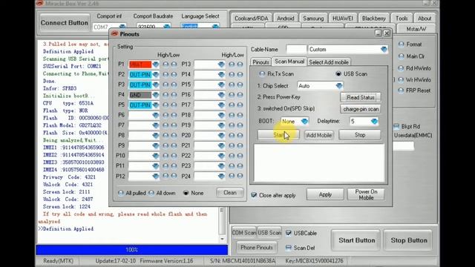Click the Clean button

pos(230,193)
